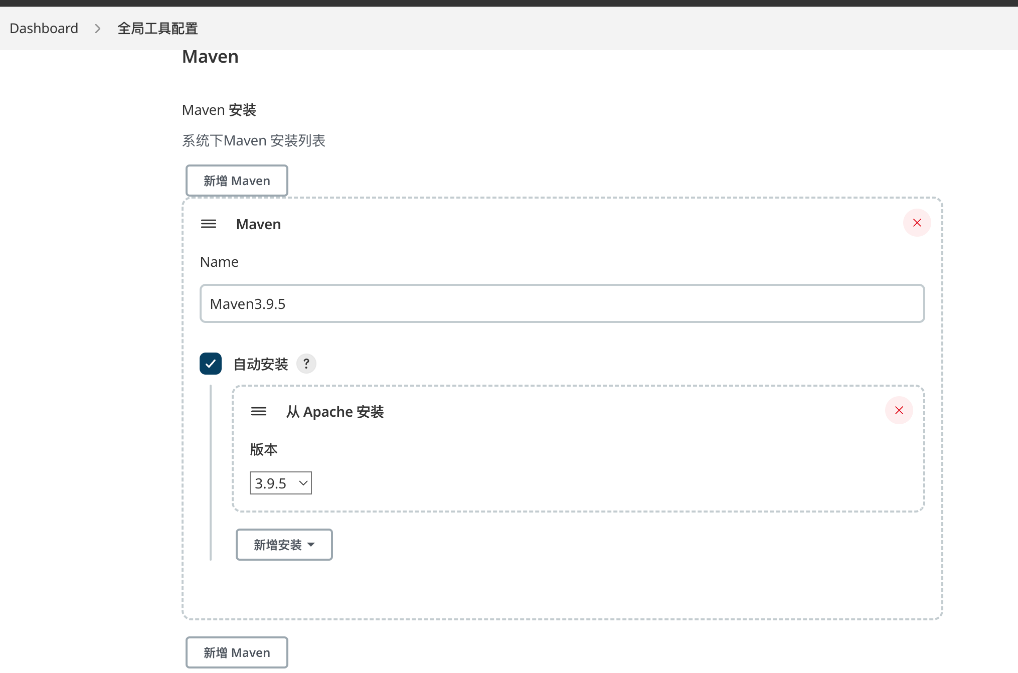
Task: Click the top 新增 Maven button
Action: point(237,181)
